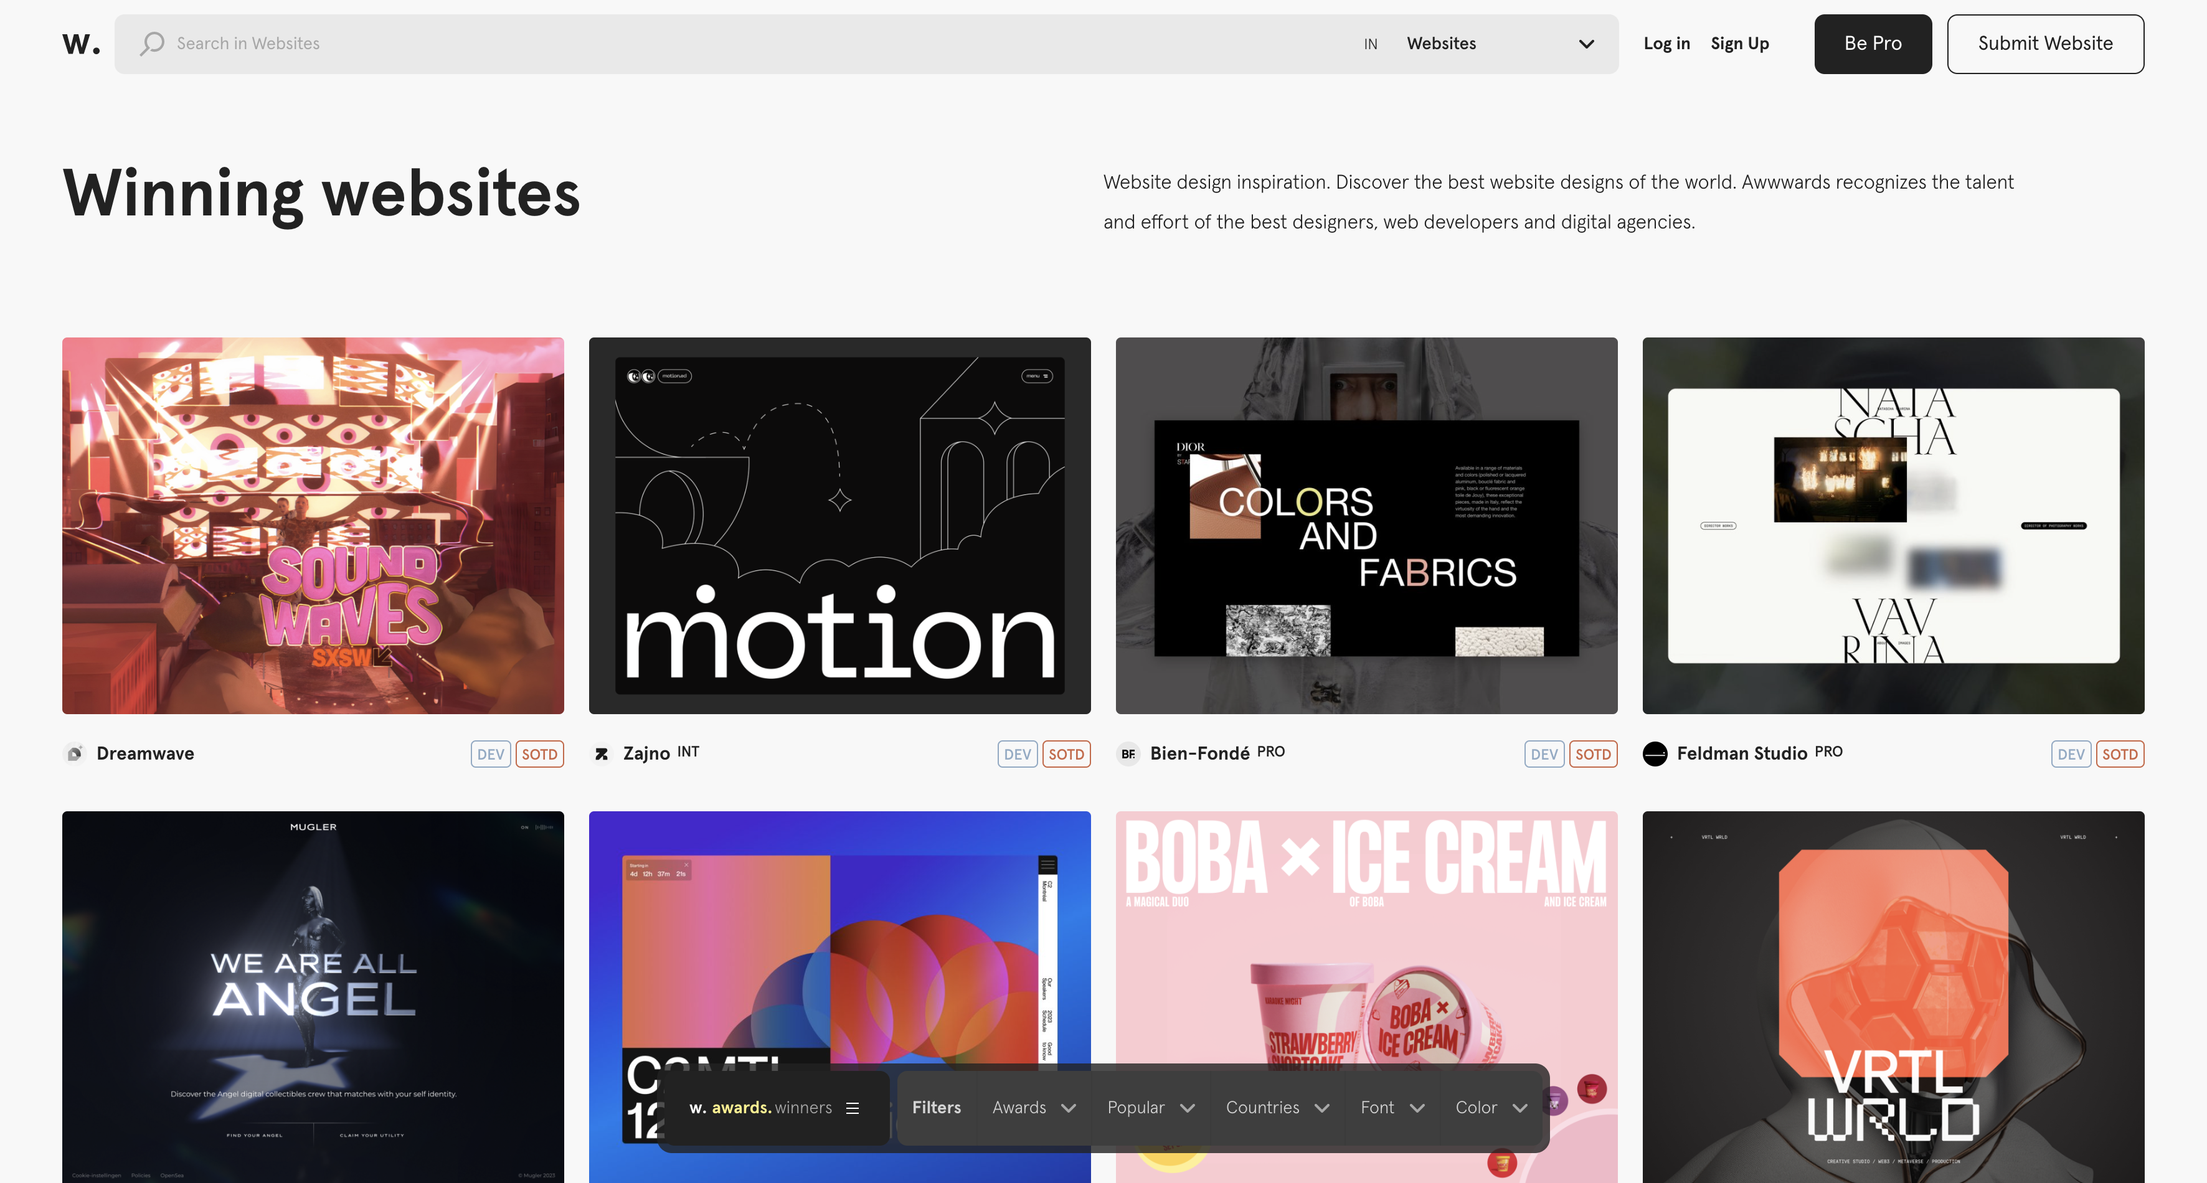
Task: Click the DEV badge for Feldman Studio
Action: (2072, 754)
